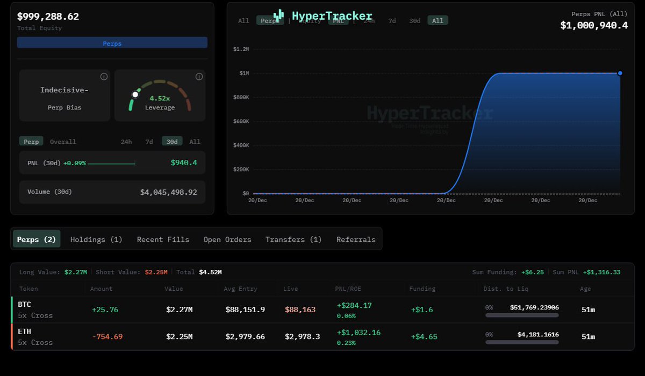
Task: Switch to the Recent Fills tab
Action: point(163,239)
